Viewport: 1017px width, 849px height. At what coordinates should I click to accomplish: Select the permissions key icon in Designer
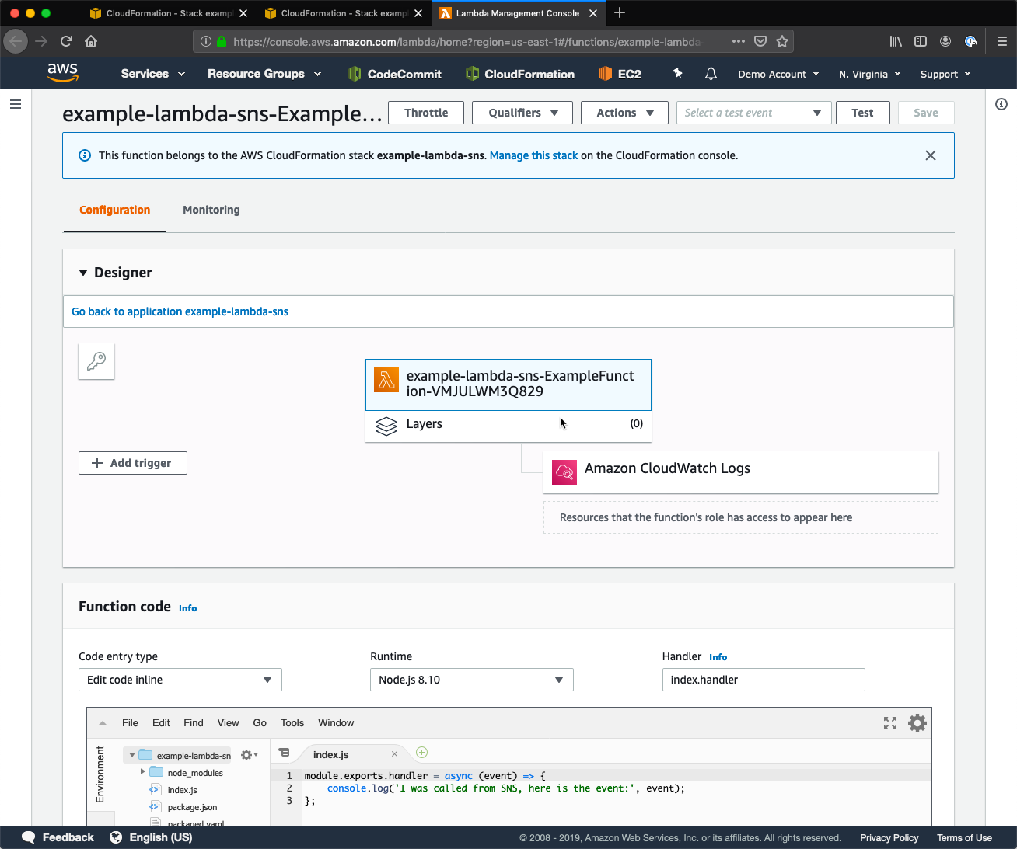point(96,360)
